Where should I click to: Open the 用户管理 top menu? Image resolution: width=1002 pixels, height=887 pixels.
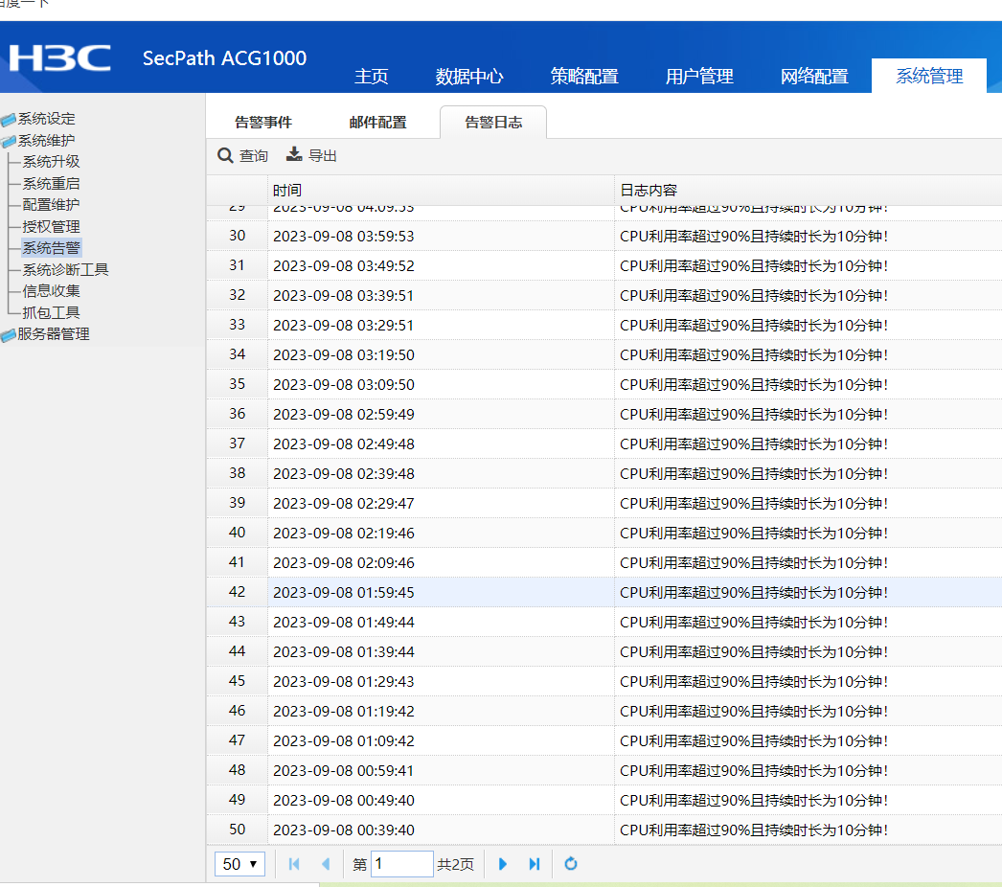tap(699, 77)
